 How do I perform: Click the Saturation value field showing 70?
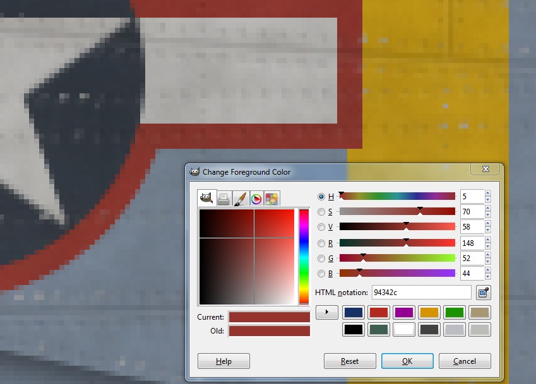coord(472,212)
